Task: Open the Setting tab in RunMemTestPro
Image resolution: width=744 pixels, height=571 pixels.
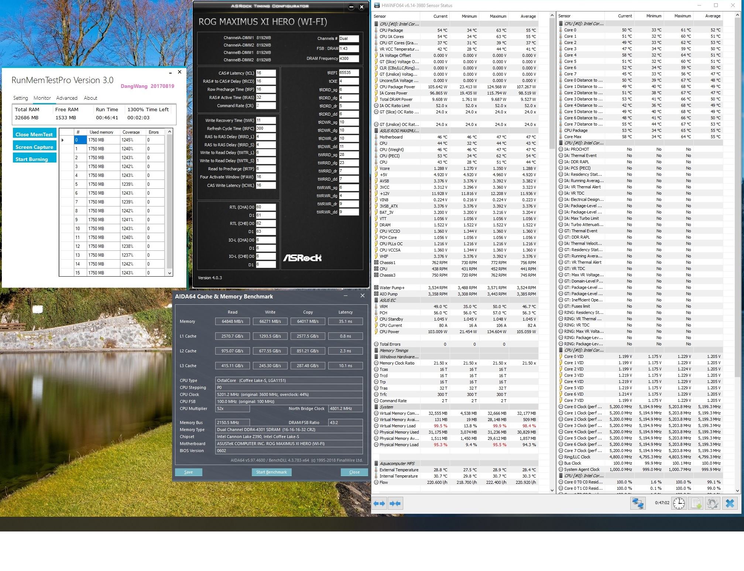Action: [21, 98]
